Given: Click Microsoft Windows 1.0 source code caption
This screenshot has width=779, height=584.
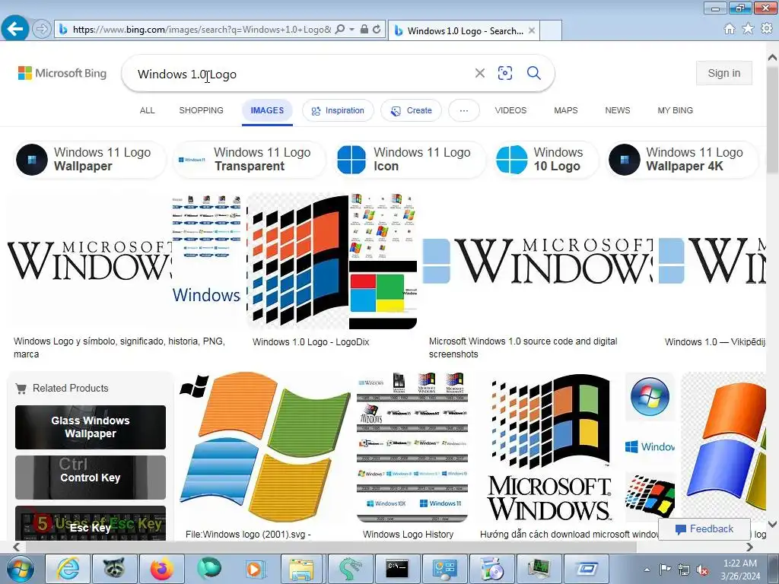Looking at the screenshot, I should coord(523,348).
